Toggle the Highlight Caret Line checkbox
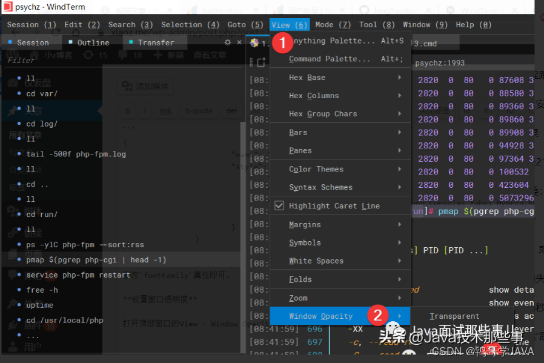Image resolution: width=544 pixels, height=363 pixels. click(279, 205)
